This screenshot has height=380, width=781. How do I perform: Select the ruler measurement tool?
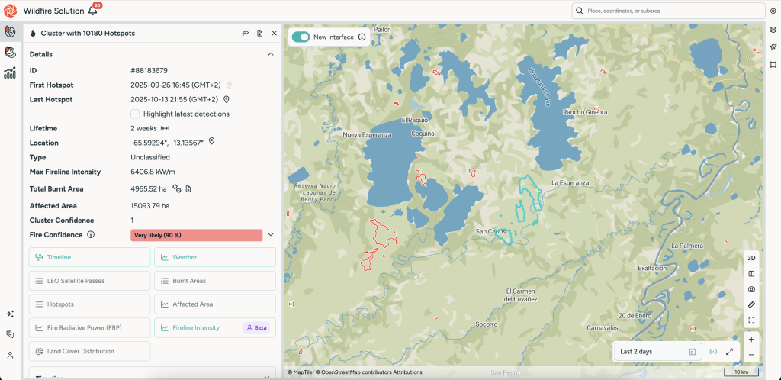point(751,305)
